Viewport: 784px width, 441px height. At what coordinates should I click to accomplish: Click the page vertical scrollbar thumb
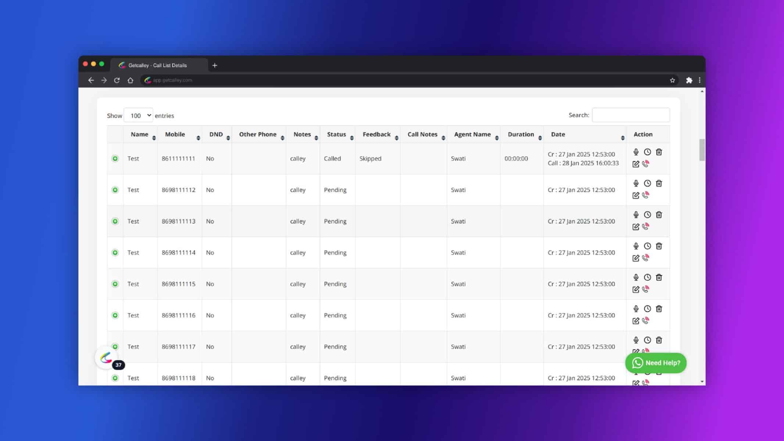tap(702, 150)
